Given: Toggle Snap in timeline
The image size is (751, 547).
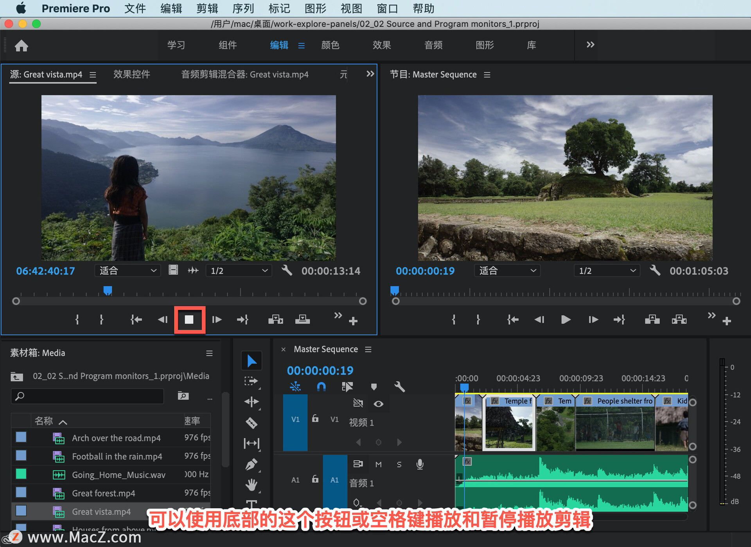Looking at the screenshot, I should click(321, 387).
